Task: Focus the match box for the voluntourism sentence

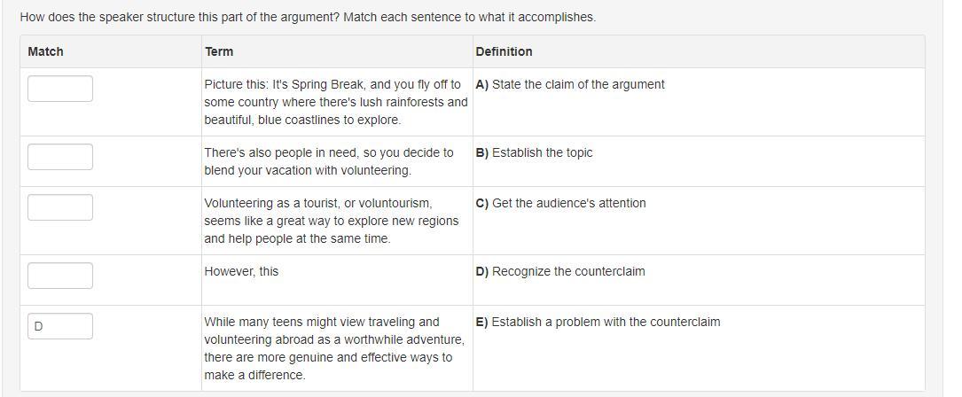Action: 60,207
